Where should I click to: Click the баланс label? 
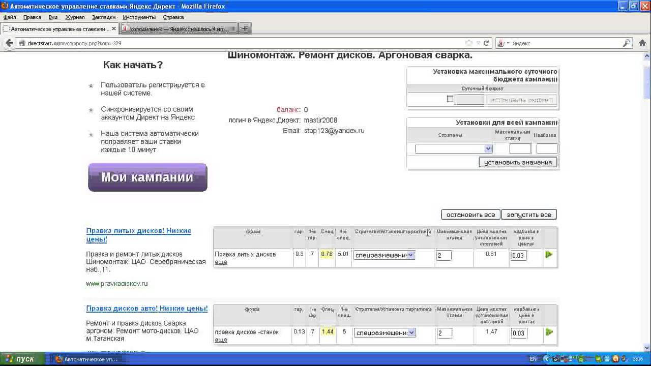[289, 110]
